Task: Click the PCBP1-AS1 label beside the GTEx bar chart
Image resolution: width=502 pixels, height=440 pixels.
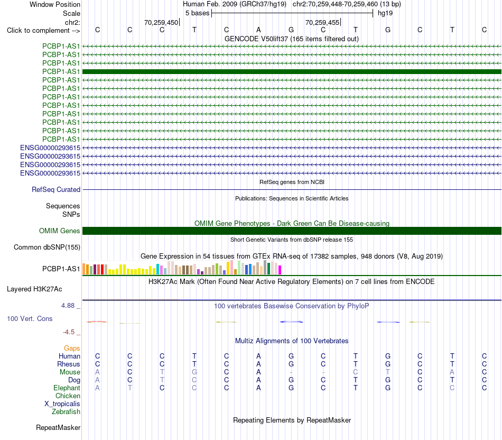Action: tap(61, 269)
